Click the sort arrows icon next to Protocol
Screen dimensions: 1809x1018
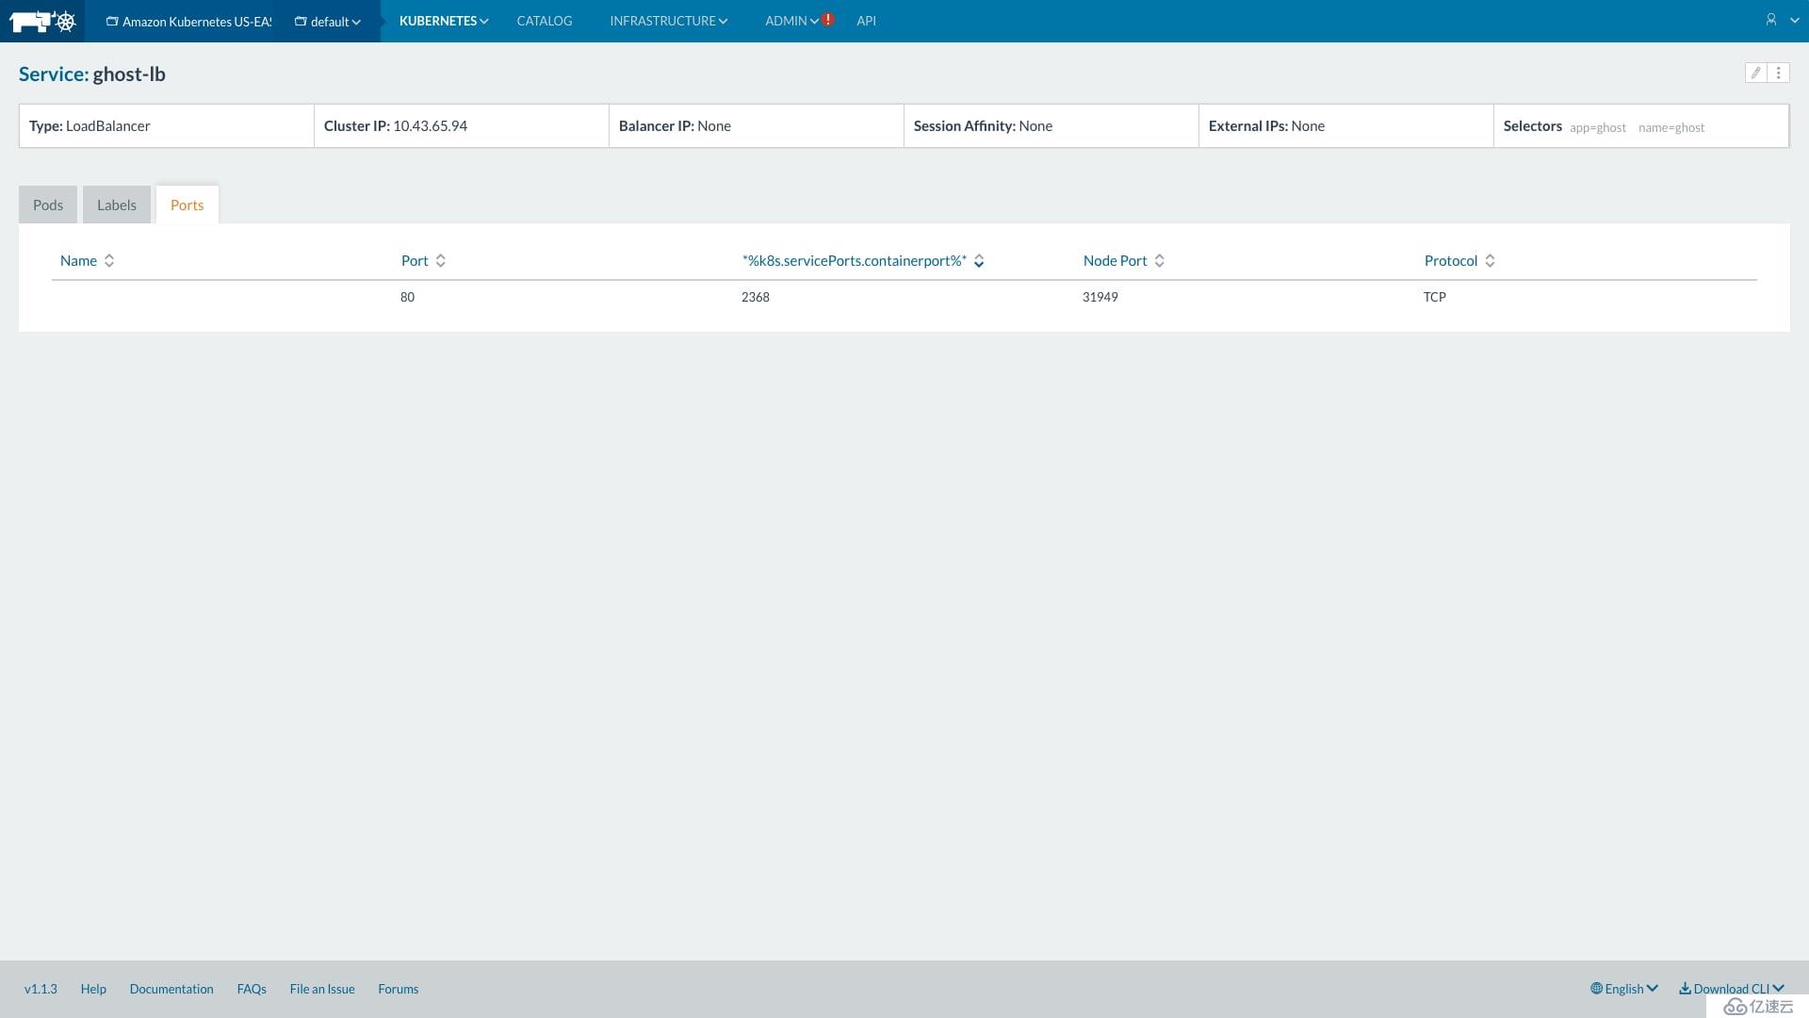(1491, 261)
